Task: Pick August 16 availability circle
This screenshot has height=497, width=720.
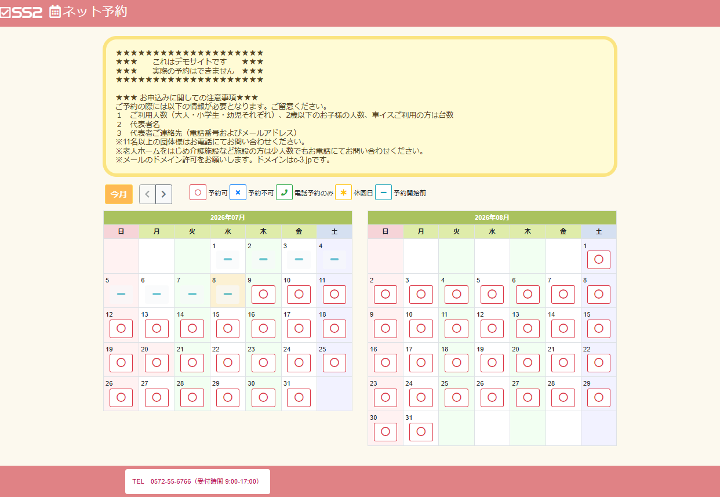Action: click(386, 363)
